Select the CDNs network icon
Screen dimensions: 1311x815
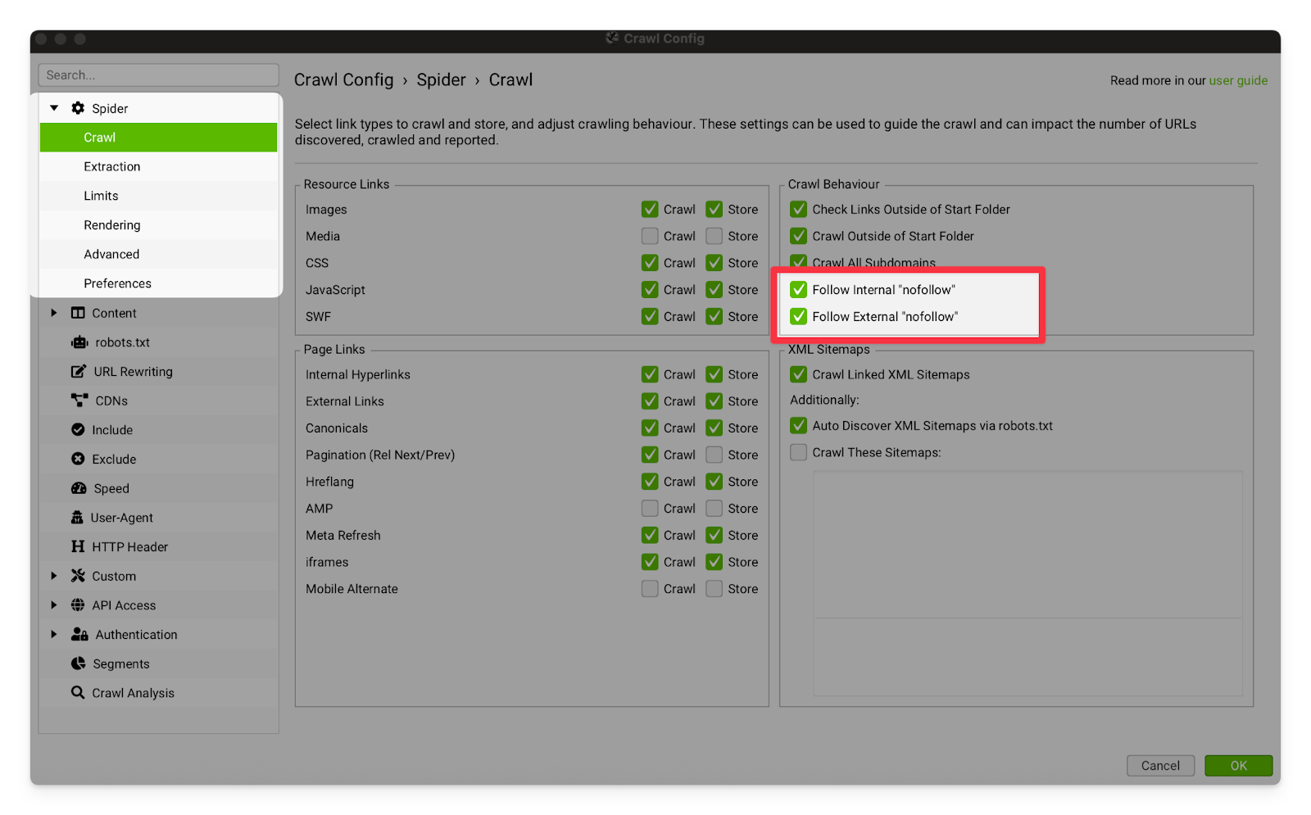(79, 401)
